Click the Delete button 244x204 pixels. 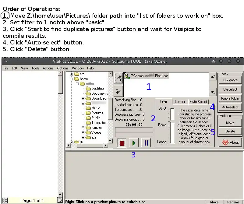click(230, 131)
